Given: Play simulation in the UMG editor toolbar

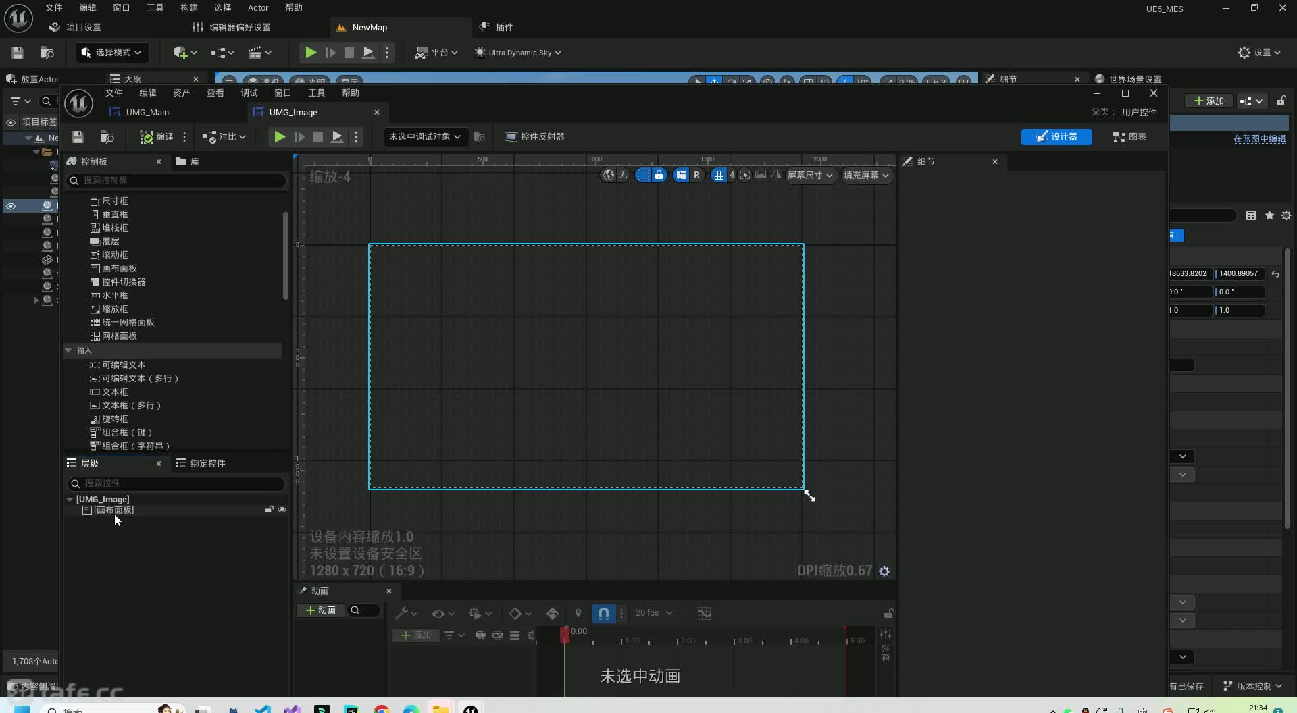Looking at the screenshot, I should pos(279,137).
